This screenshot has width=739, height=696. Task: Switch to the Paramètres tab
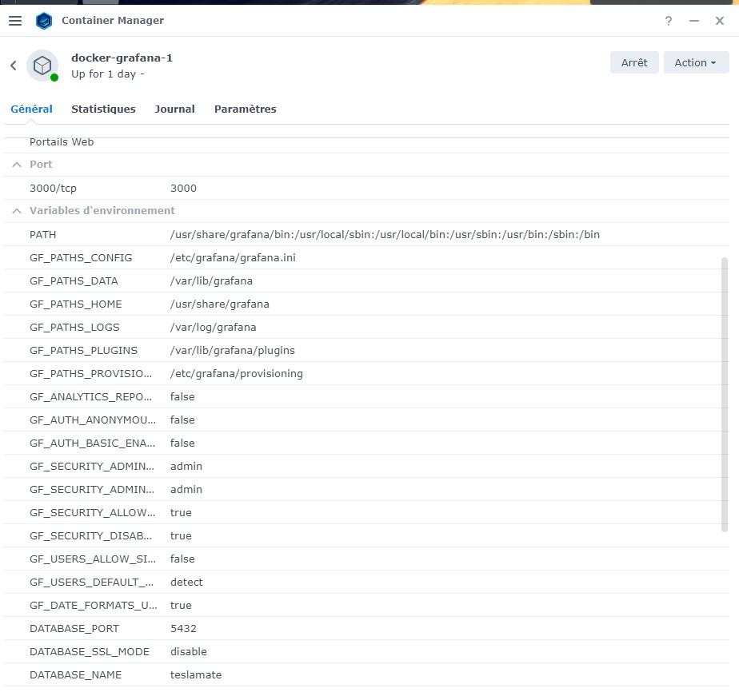click(245, 109)
